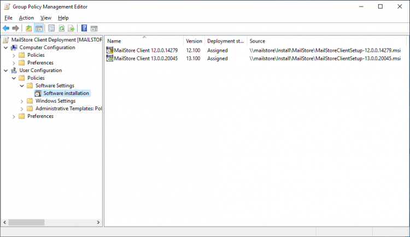Expand Windows Settings under User Configuration
This screenshot has width=410, height=237.
pyautogui.click(x=22, y=101)
